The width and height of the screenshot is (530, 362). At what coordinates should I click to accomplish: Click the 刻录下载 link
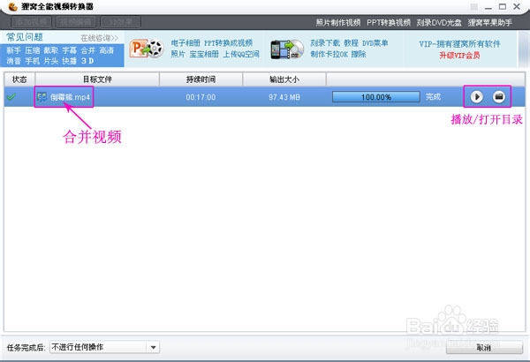point(325,43)
